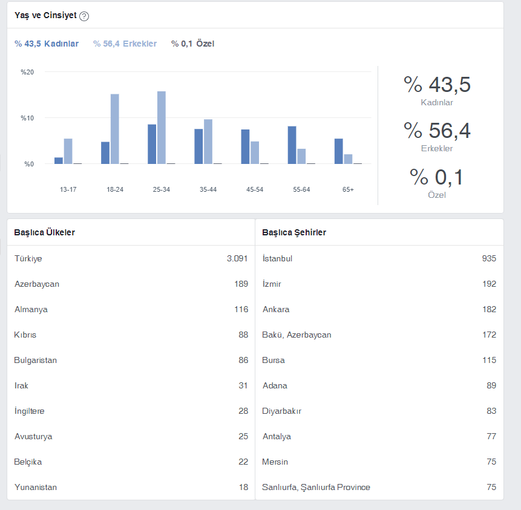Select the Sanlıurfa, Şanlıurfa Province row
This screenshot has width=521, height=510.
379,488
